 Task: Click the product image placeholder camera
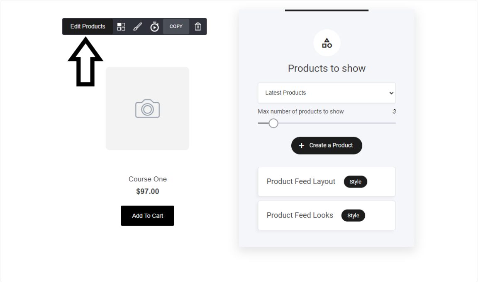(x=148, y=108)
